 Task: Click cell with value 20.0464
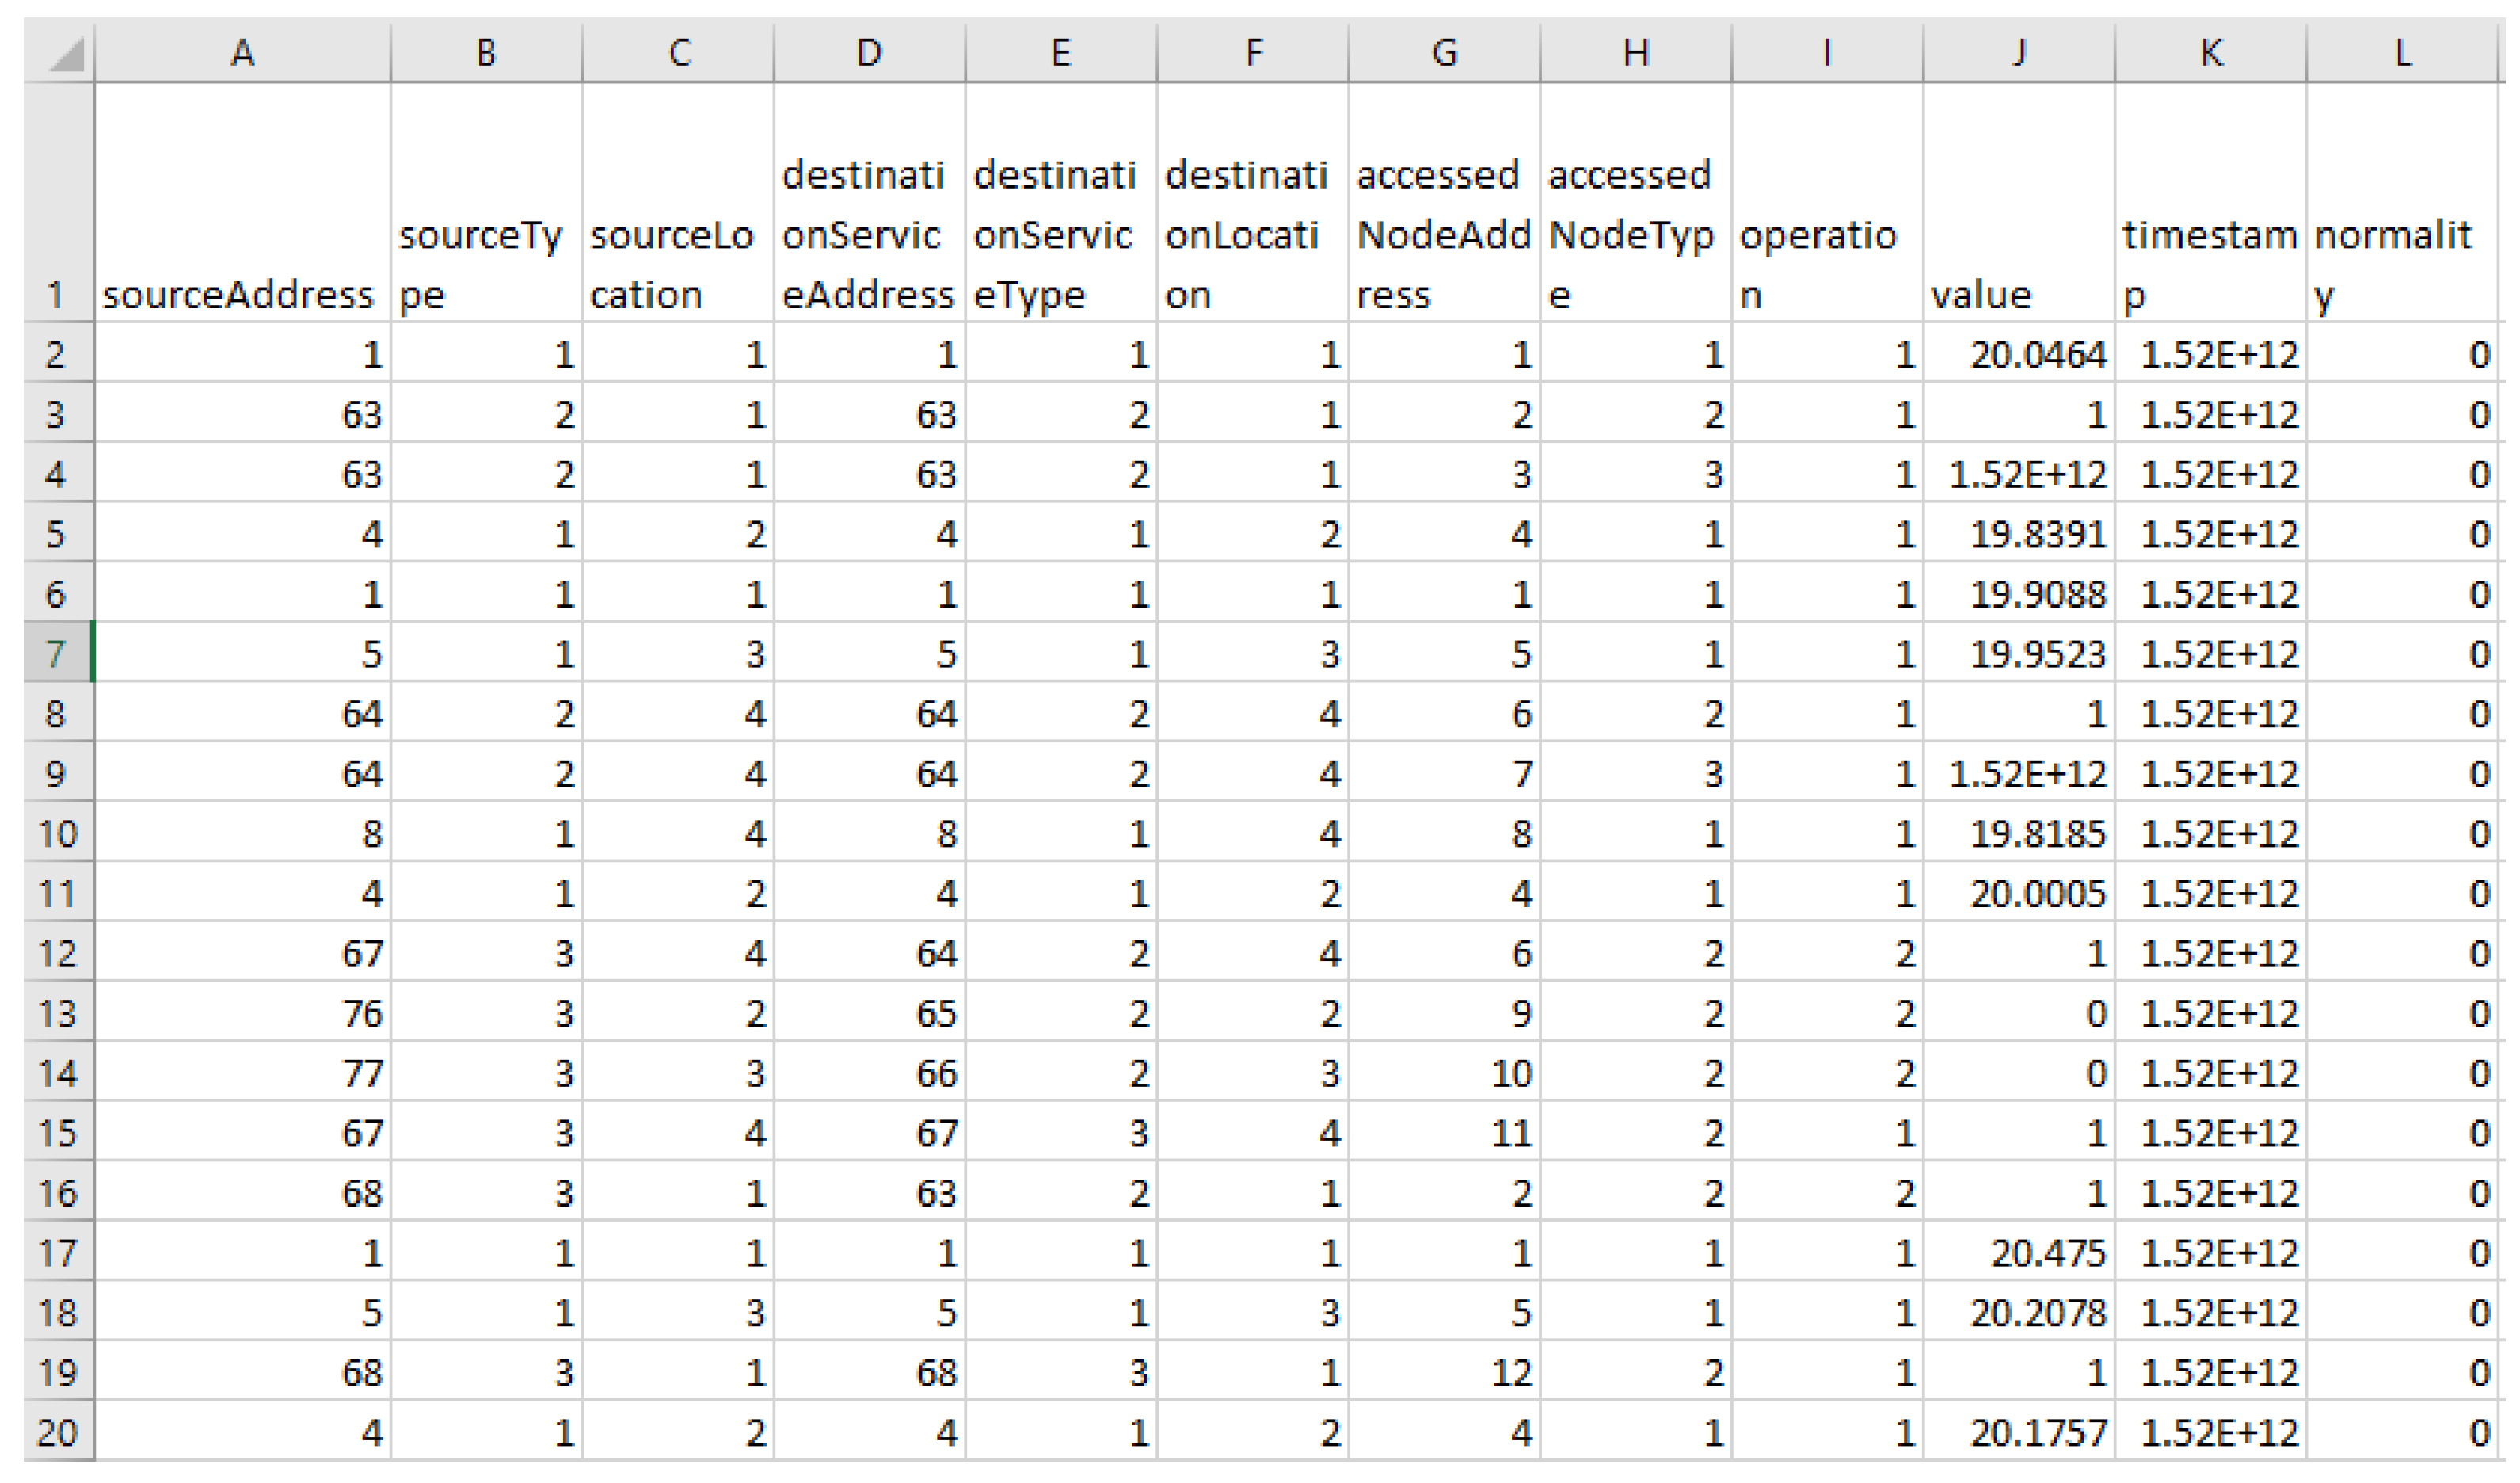2018,355
